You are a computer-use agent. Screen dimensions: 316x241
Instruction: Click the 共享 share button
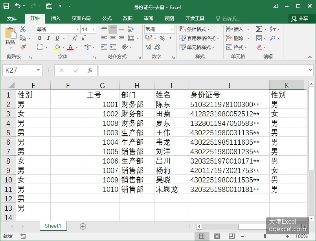[299, 18]
